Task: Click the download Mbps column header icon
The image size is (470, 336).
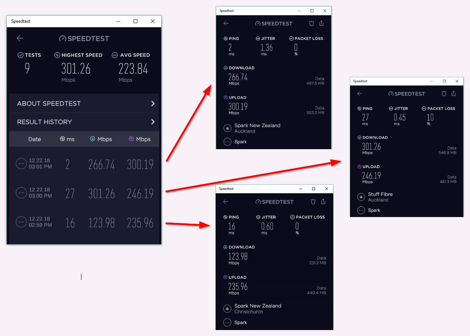Action: 93,139
